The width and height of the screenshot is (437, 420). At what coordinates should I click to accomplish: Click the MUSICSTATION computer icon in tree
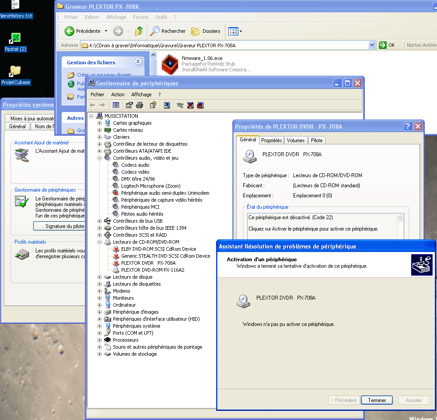(99, 115)
